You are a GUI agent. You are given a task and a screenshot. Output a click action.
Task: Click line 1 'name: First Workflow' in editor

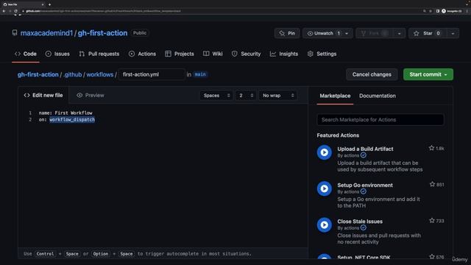click(65, 113)
